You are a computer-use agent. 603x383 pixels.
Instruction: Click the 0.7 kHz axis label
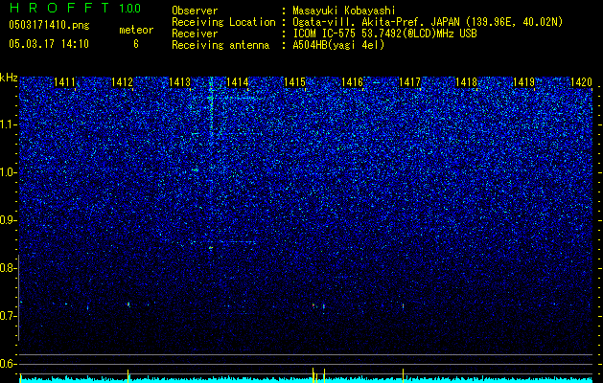pyautogui.click(x=8, y=316)
